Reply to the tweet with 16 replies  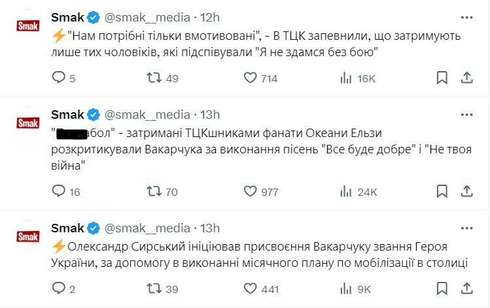click(59, 192)
